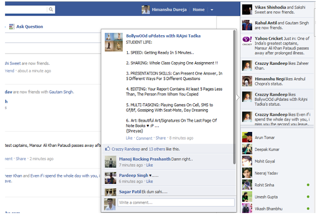Open Crazzy Randeep in likes summary
Viewport: 317px width, 216px height.
126,149
